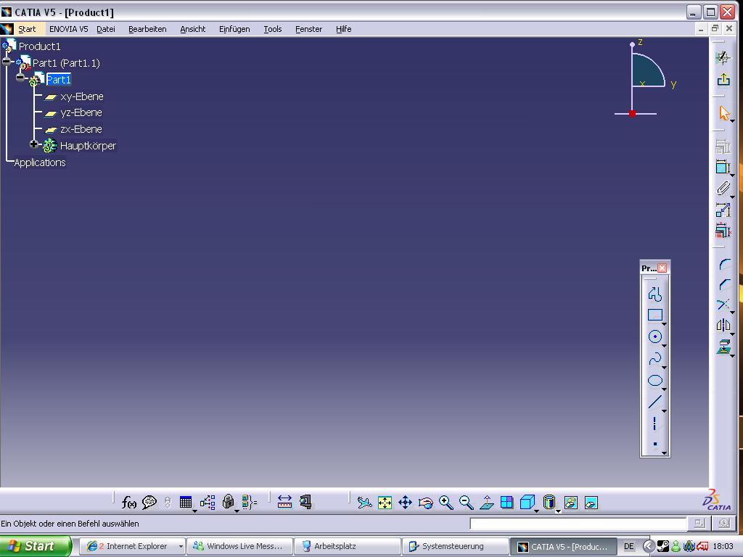Viewport: 743px width, 557px height.
Task: Select the Project 3D Elements tool
Action: [723, 347]
